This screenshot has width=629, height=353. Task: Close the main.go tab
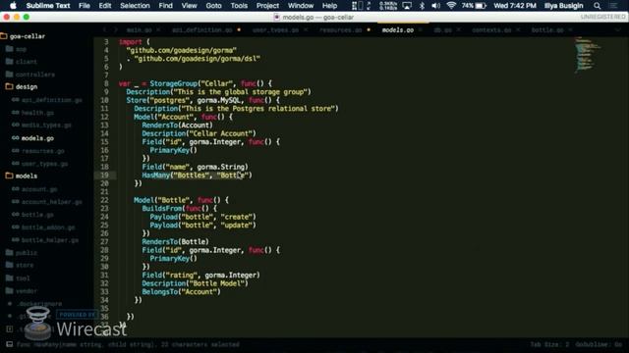pyautogui.click(x=158, y=30)
